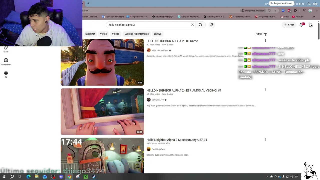Open the Article Spinner bookmark

214,17
